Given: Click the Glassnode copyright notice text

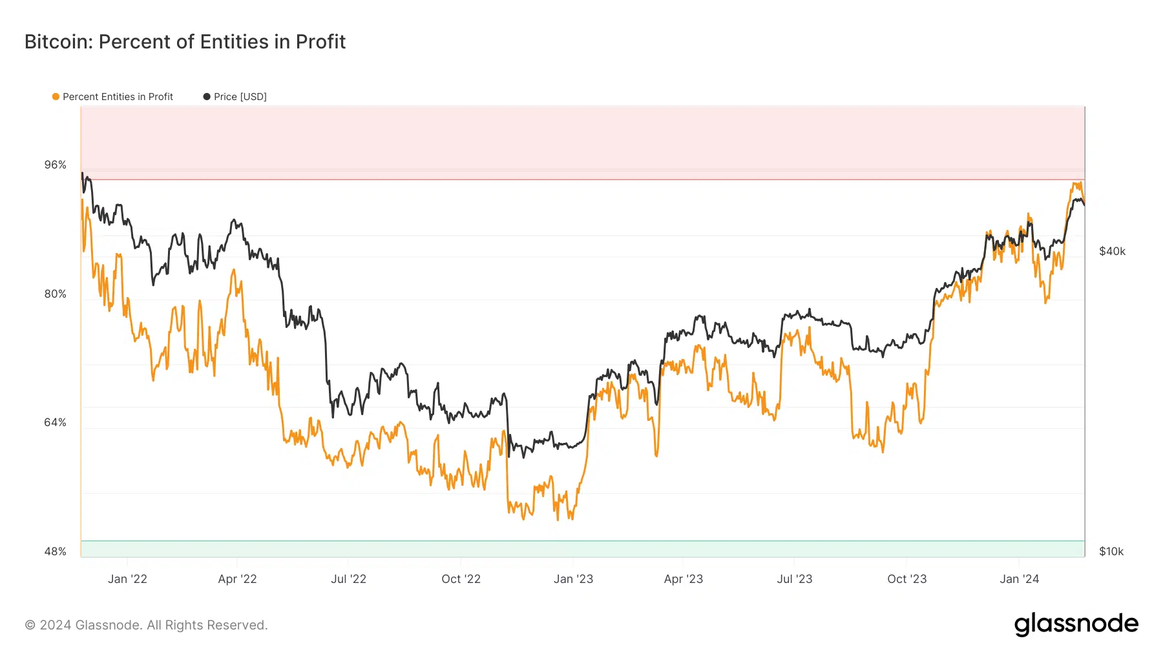Looking at the screenshot, I should coord(146,625).
